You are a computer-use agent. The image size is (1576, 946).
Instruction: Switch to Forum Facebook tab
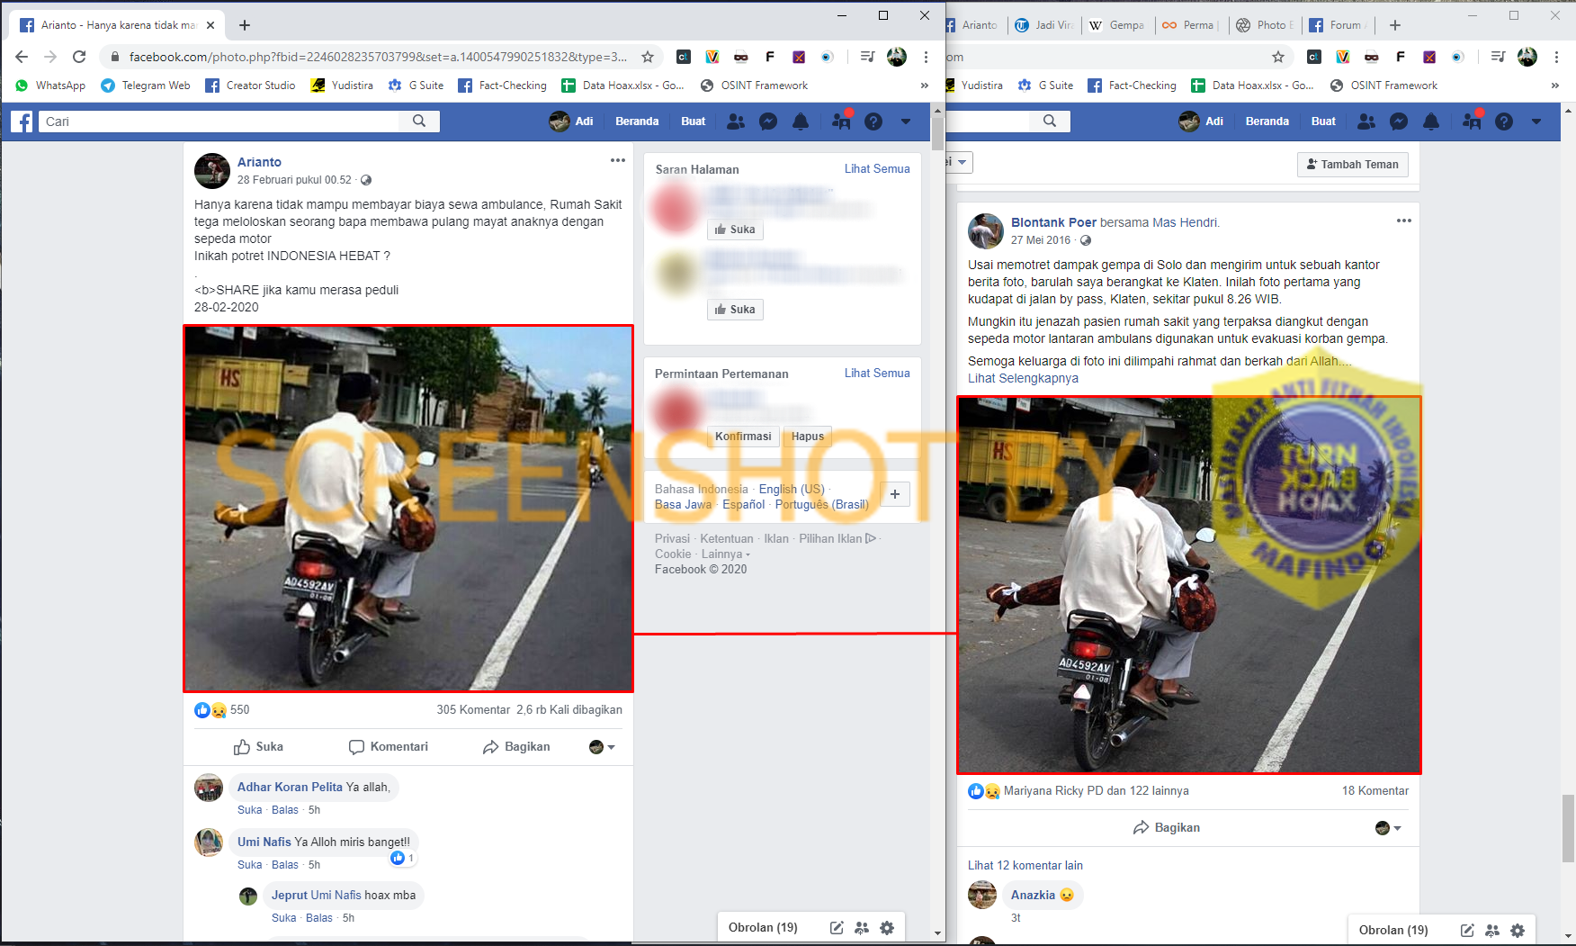pyautogui.click(x=1339, y=25)
